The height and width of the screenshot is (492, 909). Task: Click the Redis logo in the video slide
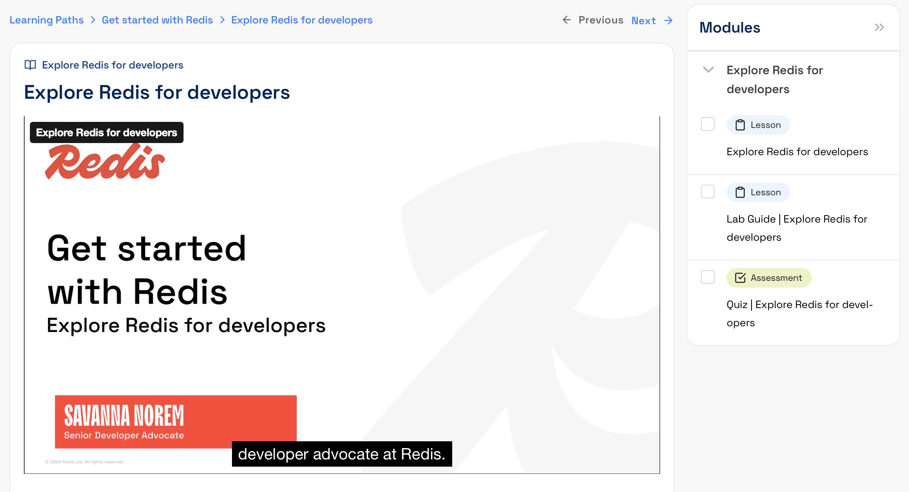click(105, 162)
